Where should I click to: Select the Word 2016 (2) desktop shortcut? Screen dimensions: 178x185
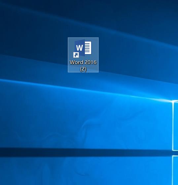[x=83, y=55]
